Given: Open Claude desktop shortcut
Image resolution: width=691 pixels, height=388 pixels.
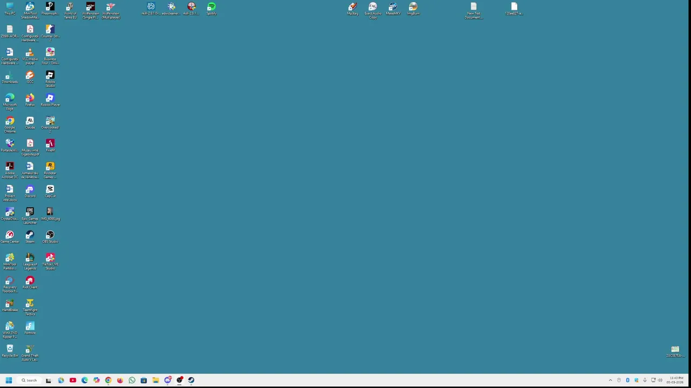Looking at the screenshot, I should (30, 123).
